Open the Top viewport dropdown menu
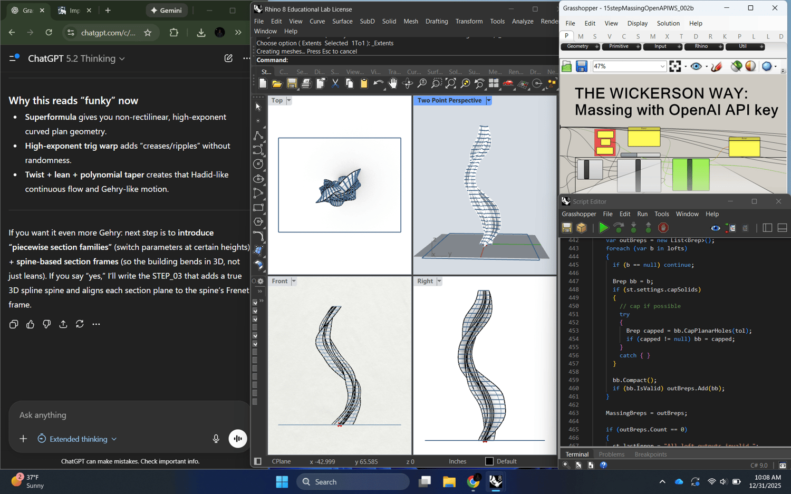This screenshot has width=791, height=494. pos(288,101)
